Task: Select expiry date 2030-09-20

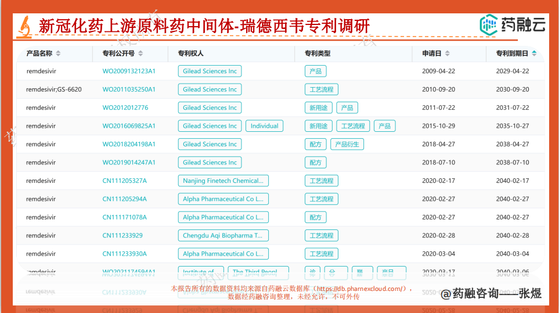Action: (513, 89)
